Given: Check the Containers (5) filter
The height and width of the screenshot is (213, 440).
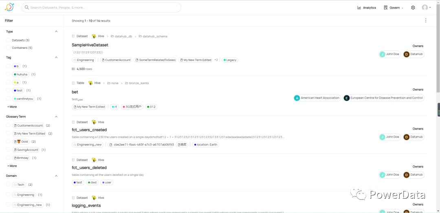Looking at the screenshot, I should [8, 48].
